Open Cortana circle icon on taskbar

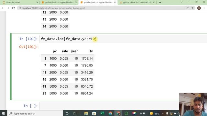67,113
